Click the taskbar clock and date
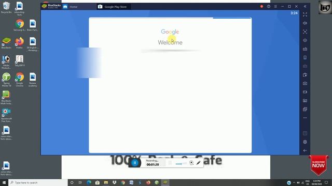 tap(316, 182)
